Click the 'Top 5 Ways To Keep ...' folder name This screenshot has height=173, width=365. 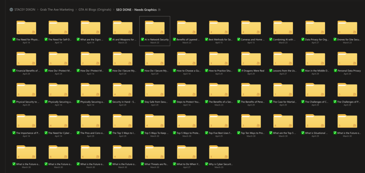click(156, 133)
